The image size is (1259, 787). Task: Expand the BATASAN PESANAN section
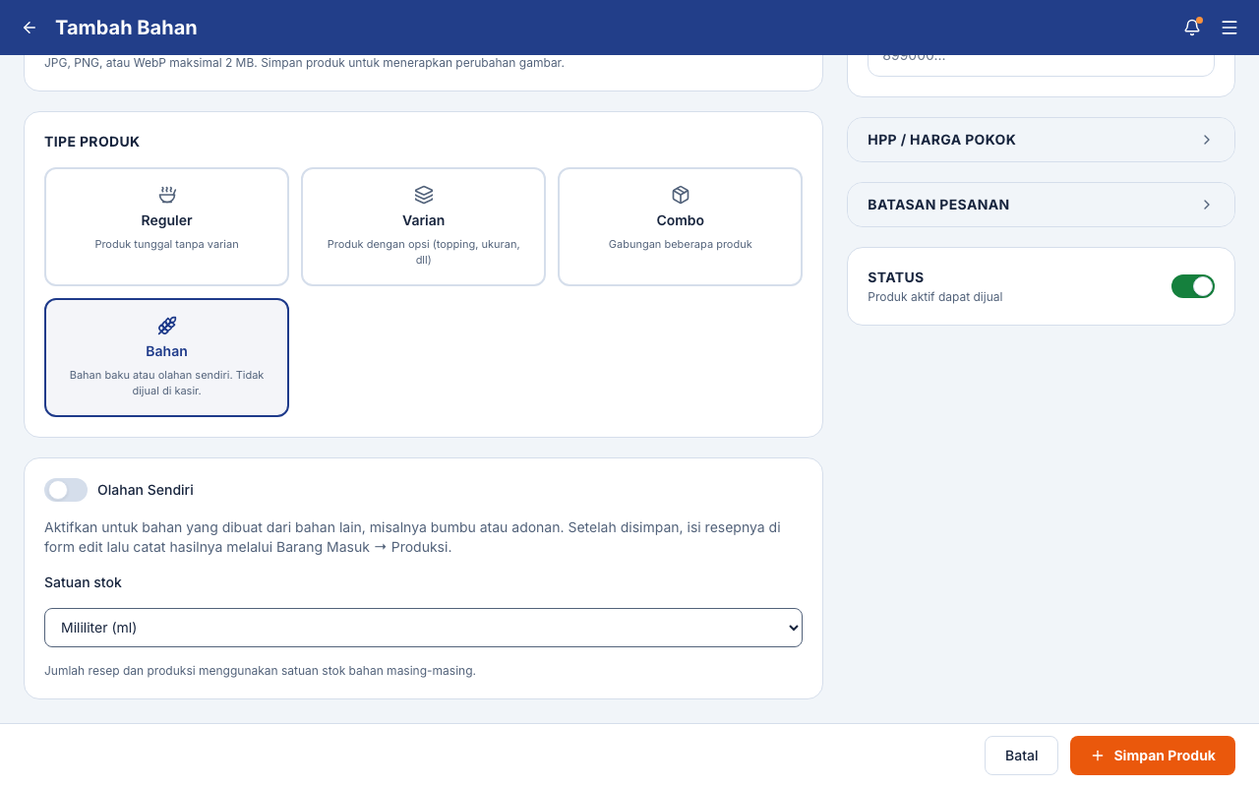click(1041, 205)
